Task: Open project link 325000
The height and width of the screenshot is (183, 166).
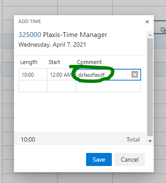Action: click(30, 35)
